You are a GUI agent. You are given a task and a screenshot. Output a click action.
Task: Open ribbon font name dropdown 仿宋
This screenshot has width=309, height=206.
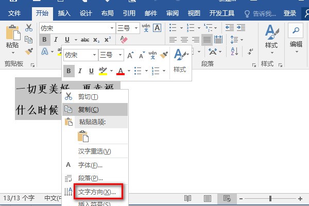click(112, 28)
